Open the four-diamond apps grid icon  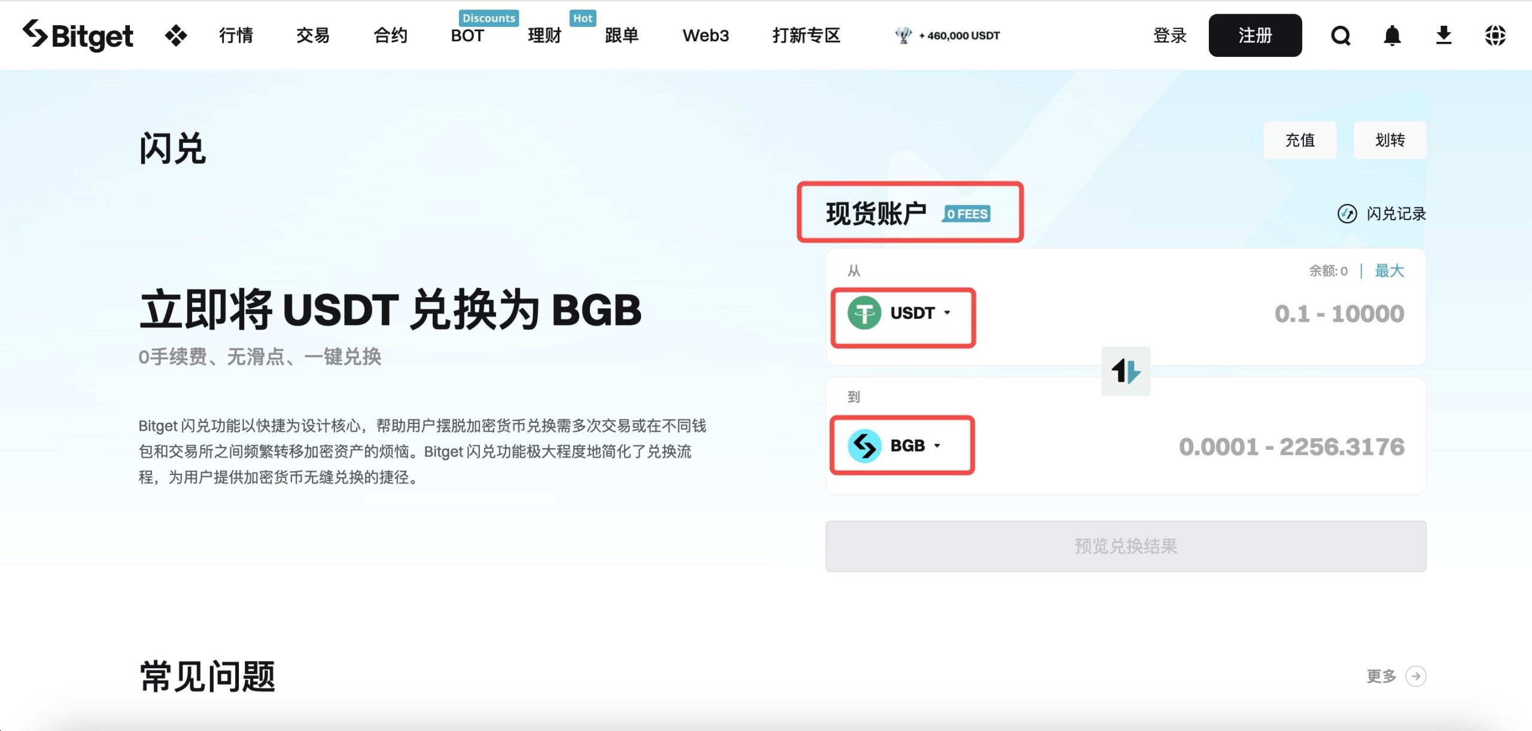tap(175, 35)
